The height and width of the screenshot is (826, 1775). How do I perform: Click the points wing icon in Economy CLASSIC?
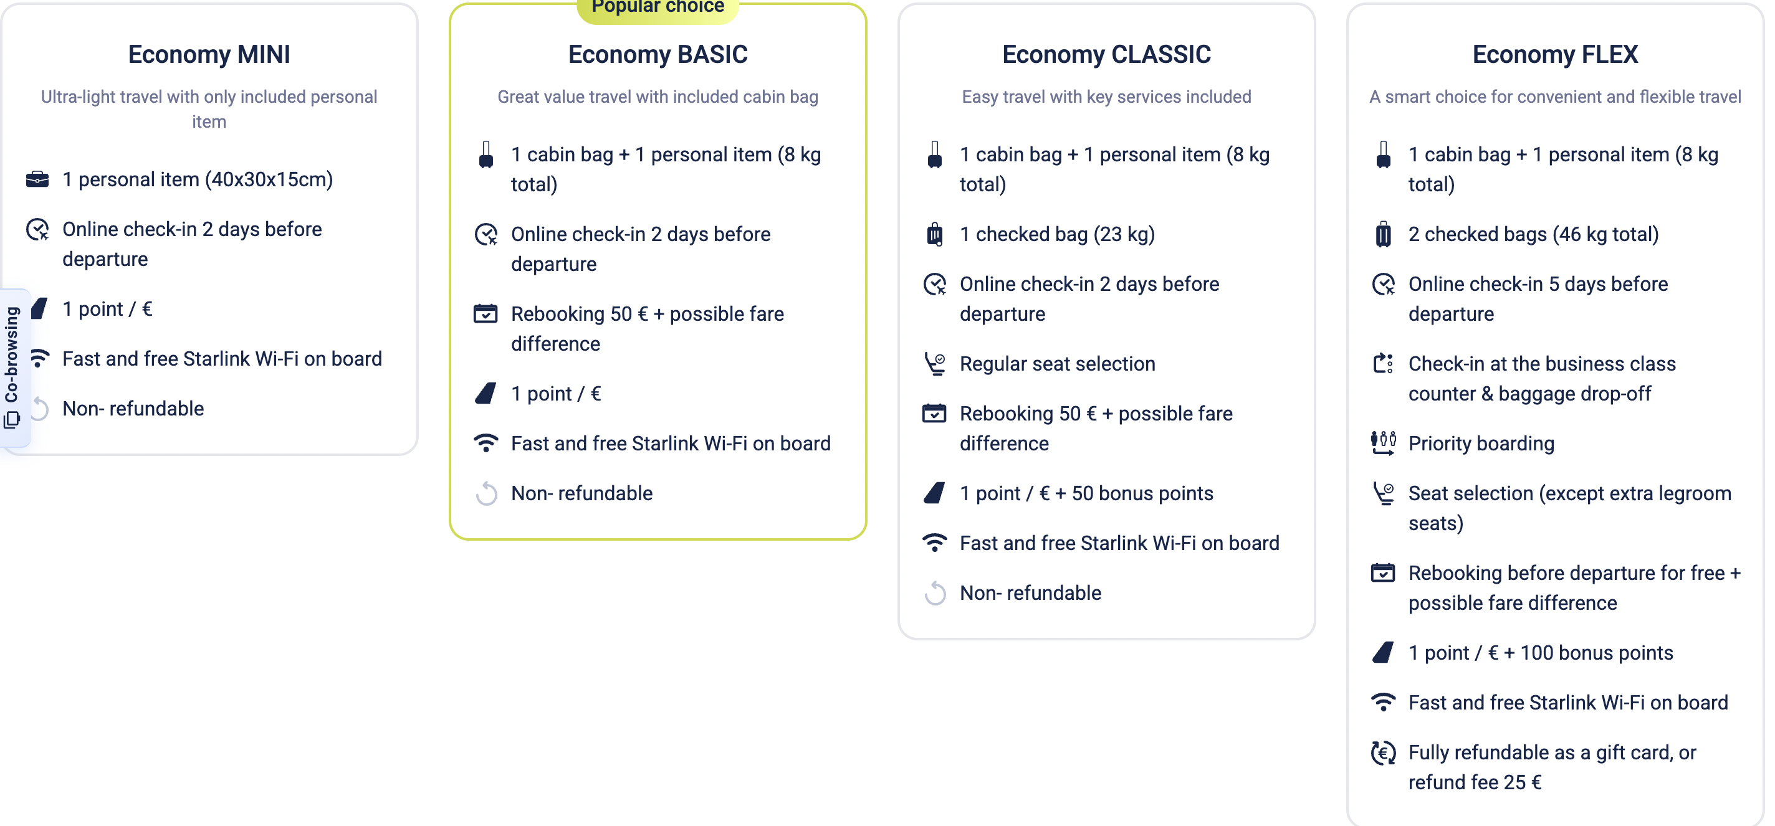934,493
